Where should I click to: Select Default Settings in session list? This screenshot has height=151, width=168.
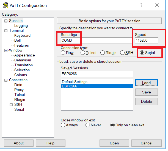click(x=97, y=82)
